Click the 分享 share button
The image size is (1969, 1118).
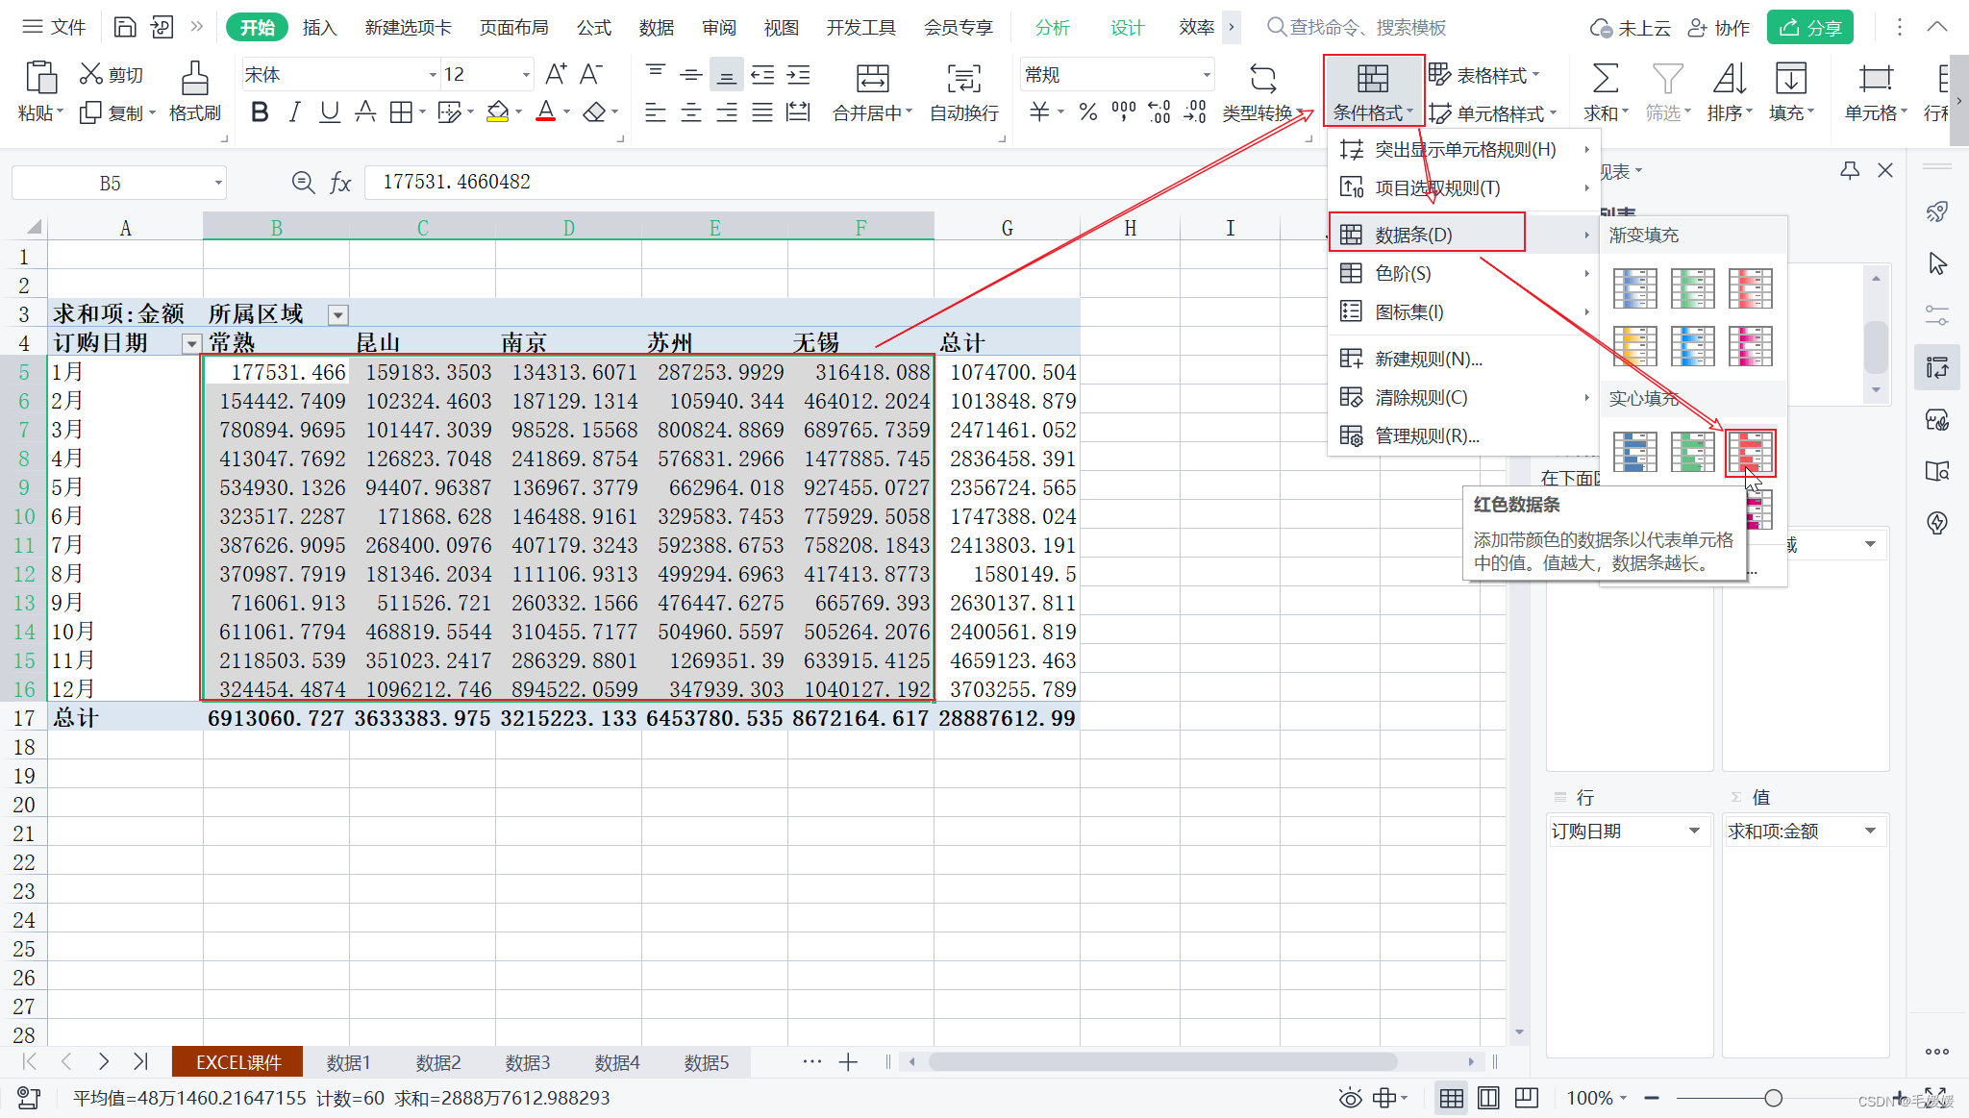[1809, 28]
